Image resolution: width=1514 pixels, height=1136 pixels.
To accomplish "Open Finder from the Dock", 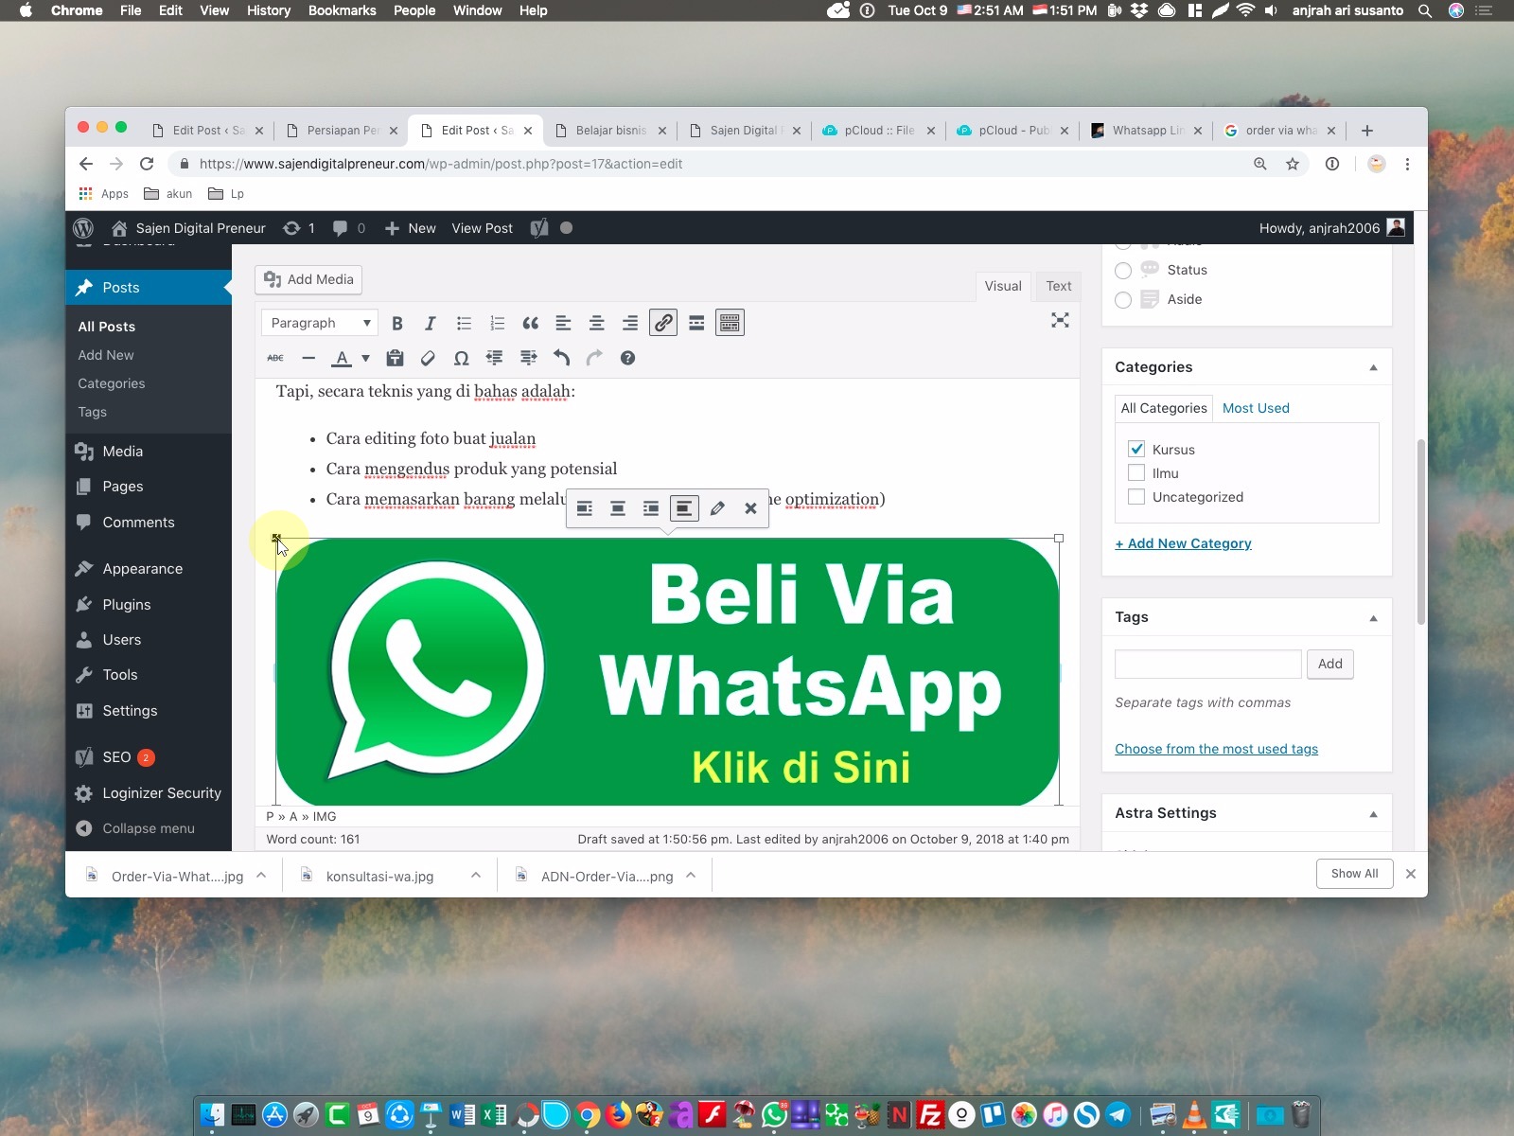I will point(212,1115).
